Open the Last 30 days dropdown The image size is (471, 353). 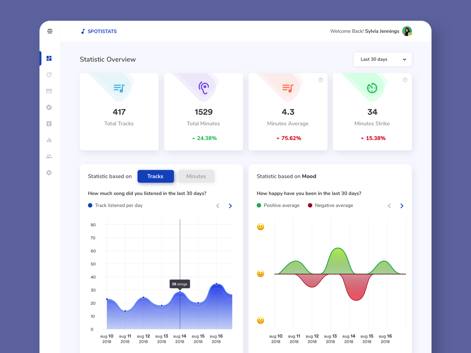click(x=383, y=59)
